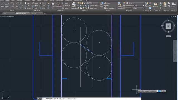Click the N direction on the ViewCube compass
Image resolution: width=178 pixels, height=100 pixels.
pyautogui.click(x=168, y=20)
